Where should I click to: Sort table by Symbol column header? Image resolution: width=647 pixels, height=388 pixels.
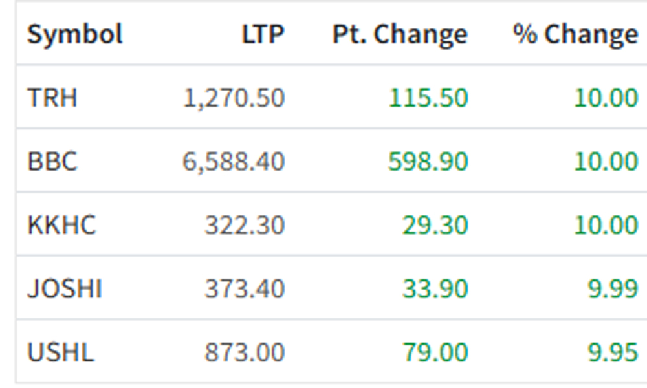click(x=74, y=34)
